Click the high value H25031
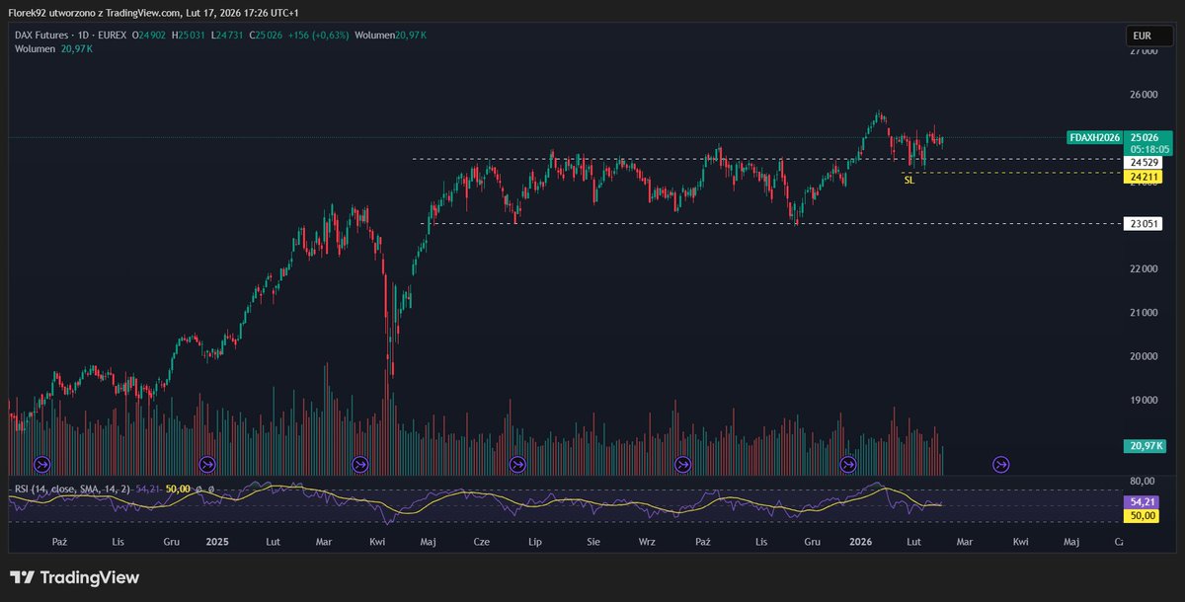Image resolution: width=1185 pixels, height=602 pixels. (x=188, y=36)
